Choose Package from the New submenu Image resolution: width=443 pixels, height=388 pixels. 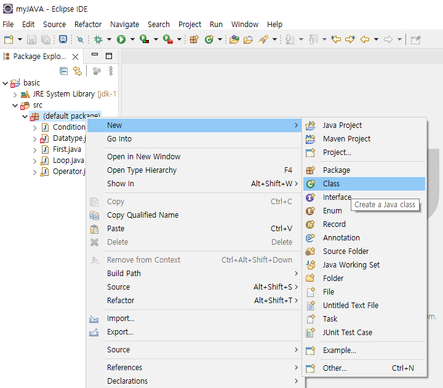[364, 170]
